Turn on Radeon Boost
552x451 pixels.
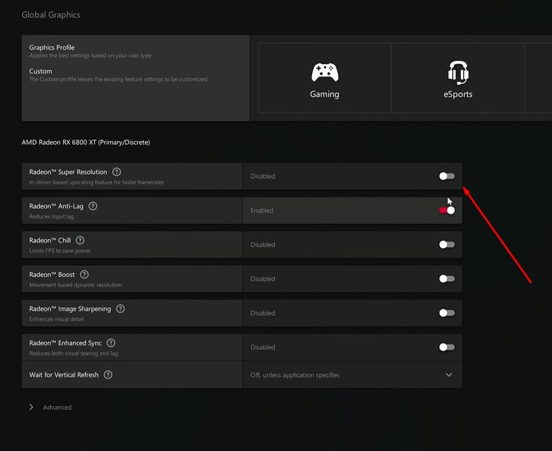pyautogui.click(x=446, y=279)
